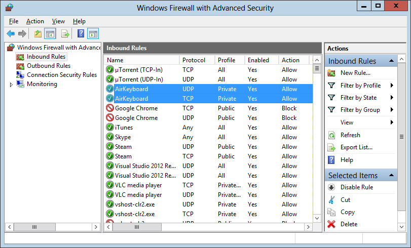
Task: Click Disable Rule under Selected Items
Action: tap(356, 187)
